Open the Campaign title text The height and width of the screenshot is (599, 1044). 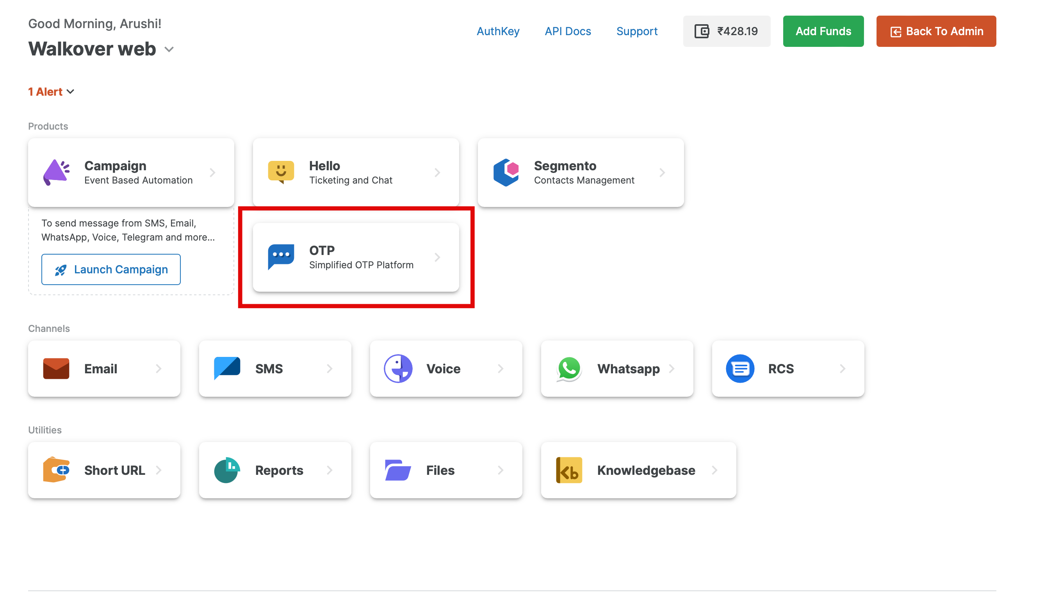[115, 166]
